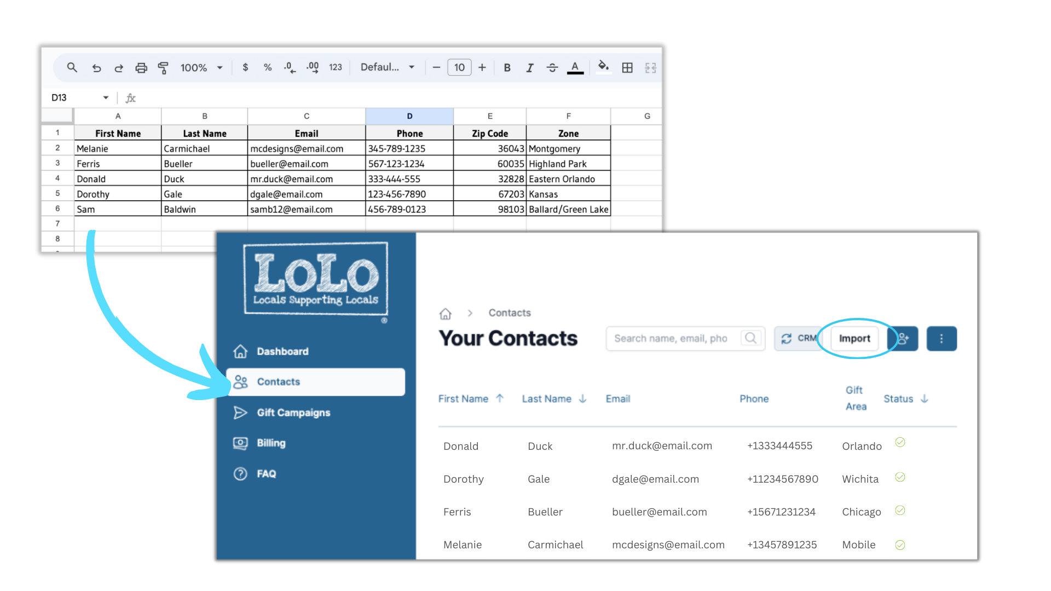
Task: Click the contacts search field
Action: point(673,339)
